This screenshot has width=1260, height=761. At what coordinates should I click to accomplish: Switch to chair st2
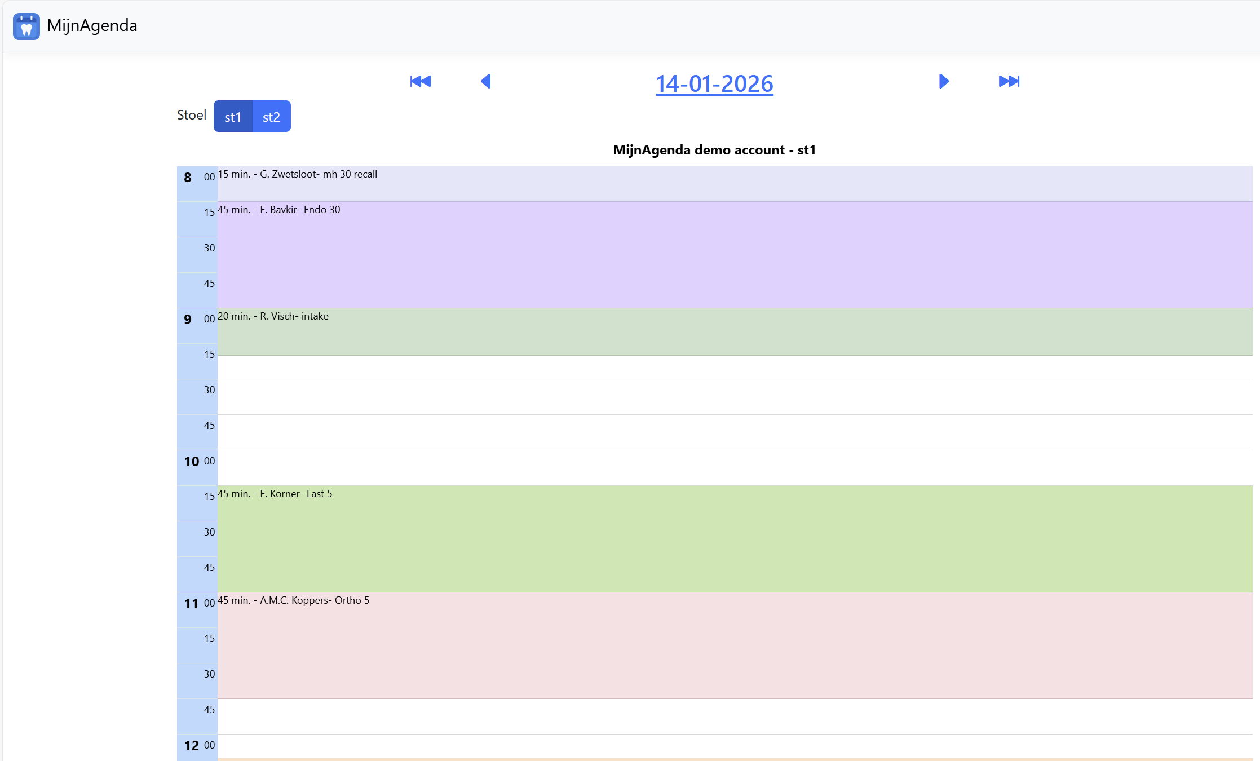(271, 117)
